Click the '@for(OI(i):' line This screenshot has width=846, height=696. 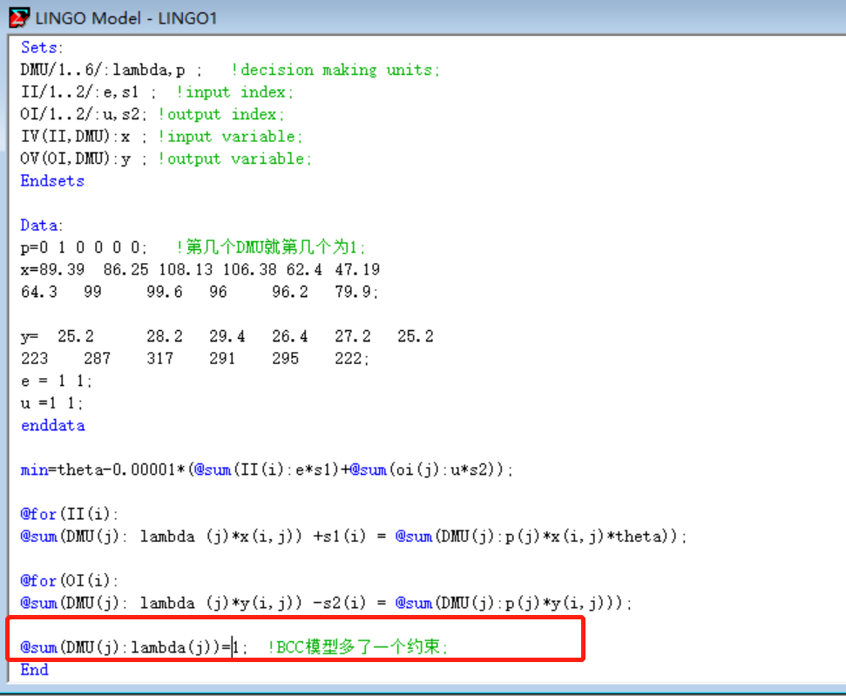pyautogui.click(x=69, y=580)
